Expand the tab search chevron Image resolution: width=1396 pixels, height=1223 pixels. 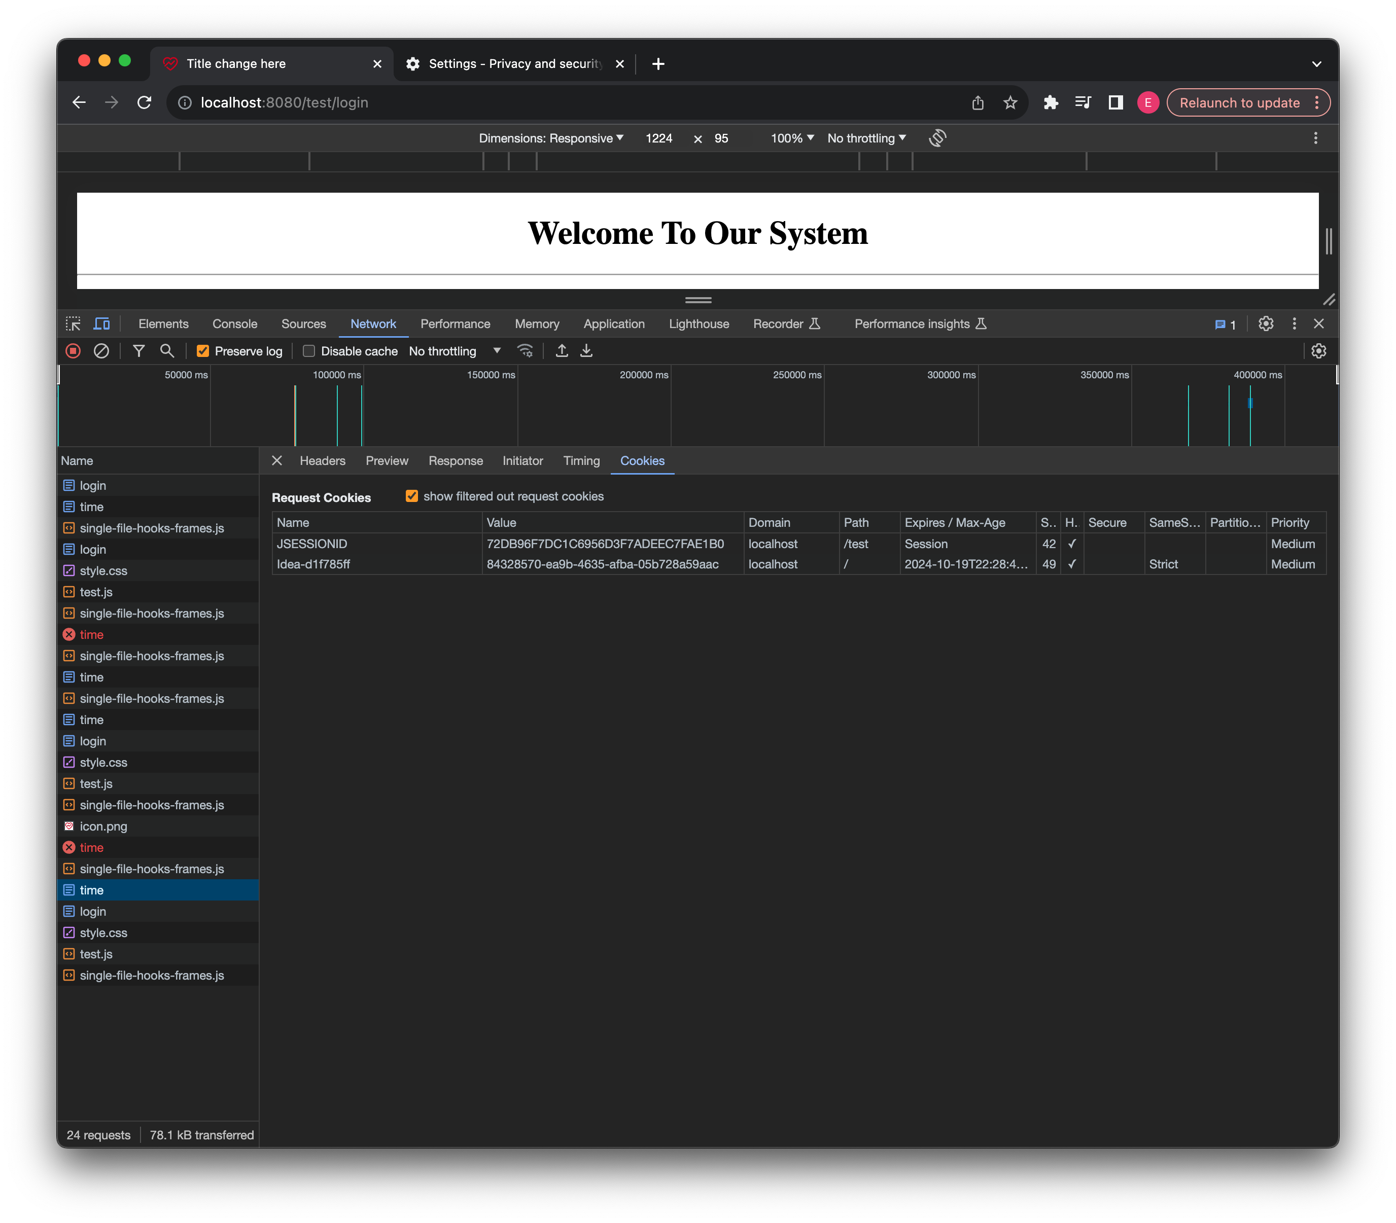(1316, 63)
